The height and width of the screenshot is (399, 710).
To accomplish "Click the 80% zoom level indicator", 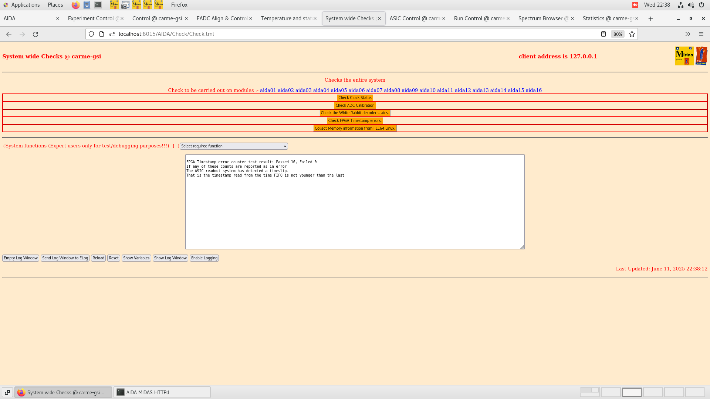I will coord(618,34).
